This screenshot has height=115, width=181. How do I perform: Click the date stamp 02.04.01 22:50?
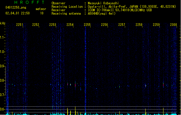pos(18,13)
